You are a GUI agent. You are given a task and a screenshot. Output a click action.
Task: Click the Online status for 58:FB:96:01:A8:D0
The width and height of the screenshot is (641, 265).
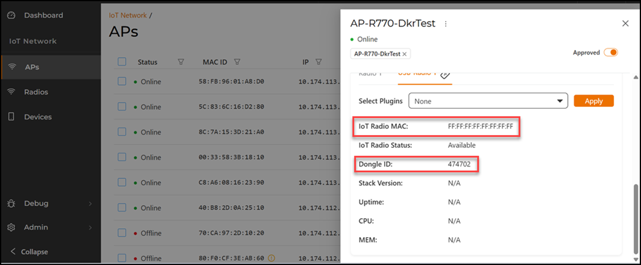click(151, 82)
